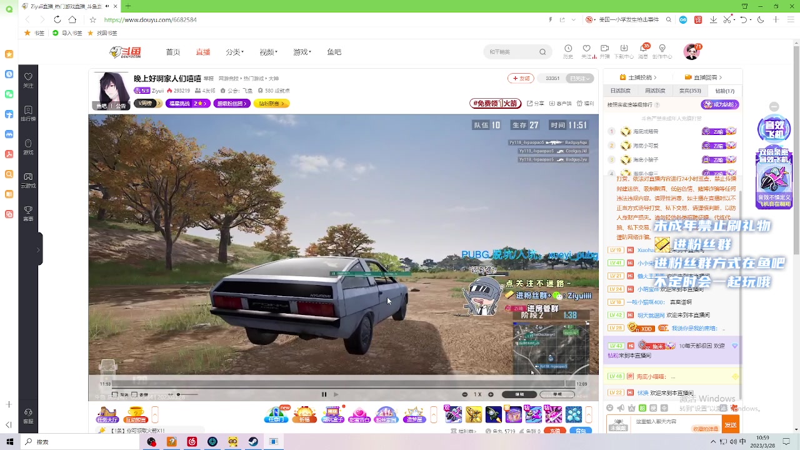The image size is (800, 450).
Task: Open 互动预言 activity icon
Action: pos(136,415)
